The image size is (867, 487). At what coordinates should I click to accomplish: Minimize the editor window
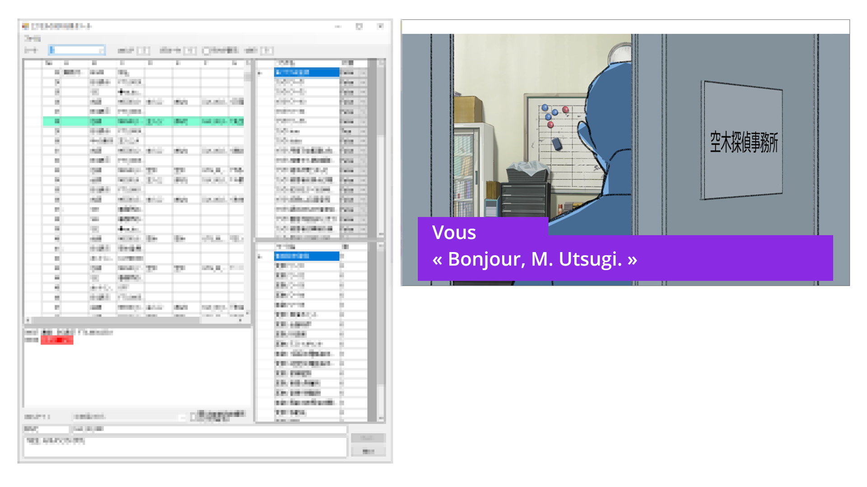(x=338, y=27)
